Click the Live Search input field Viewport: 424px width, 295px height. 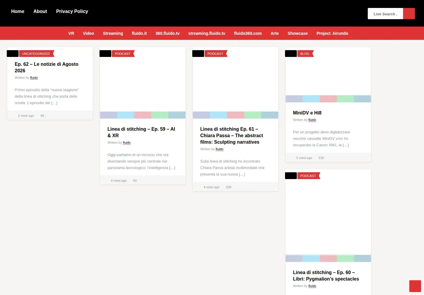[x=385, y=14]
